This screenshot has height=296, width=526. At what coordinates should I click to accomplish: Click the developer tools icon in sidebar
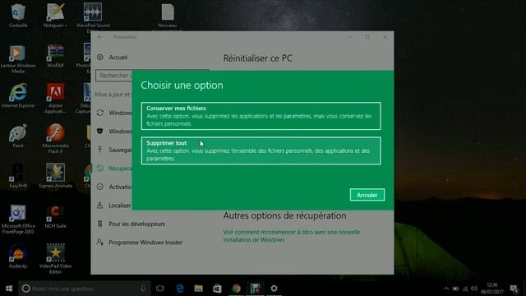coord(100,224)
